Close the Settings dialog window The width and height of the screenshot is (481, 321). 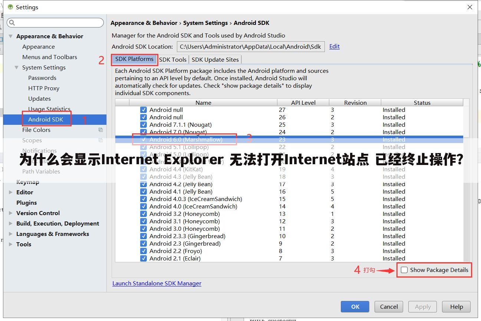470,7
